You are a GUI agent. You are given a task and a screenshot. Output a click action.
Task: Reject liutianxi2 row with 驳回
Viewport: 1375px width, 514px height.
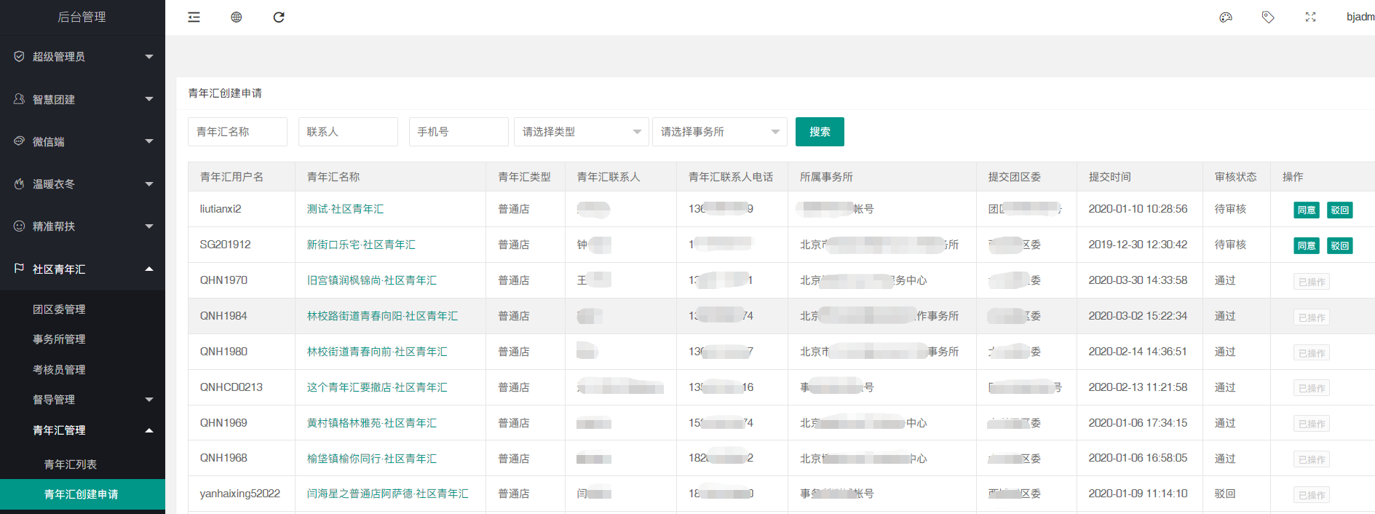pyautogui.click(x=1339, y=210)
